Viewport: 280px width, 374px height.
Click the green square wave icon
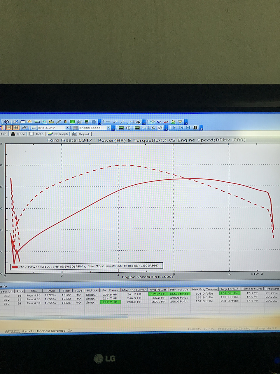click(137, 128)
